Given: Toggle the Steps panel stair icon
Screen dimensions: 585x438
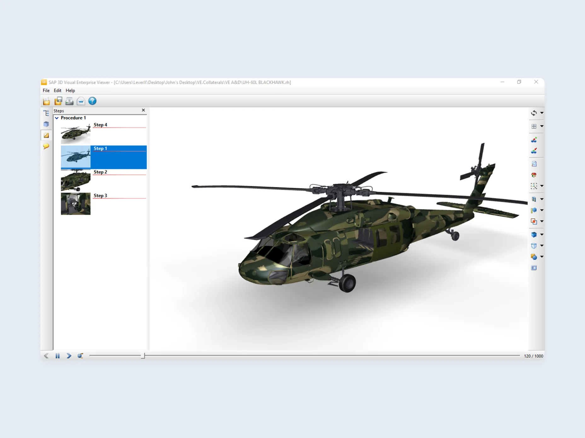Looking at the screenshot, I should click(46, 135).
